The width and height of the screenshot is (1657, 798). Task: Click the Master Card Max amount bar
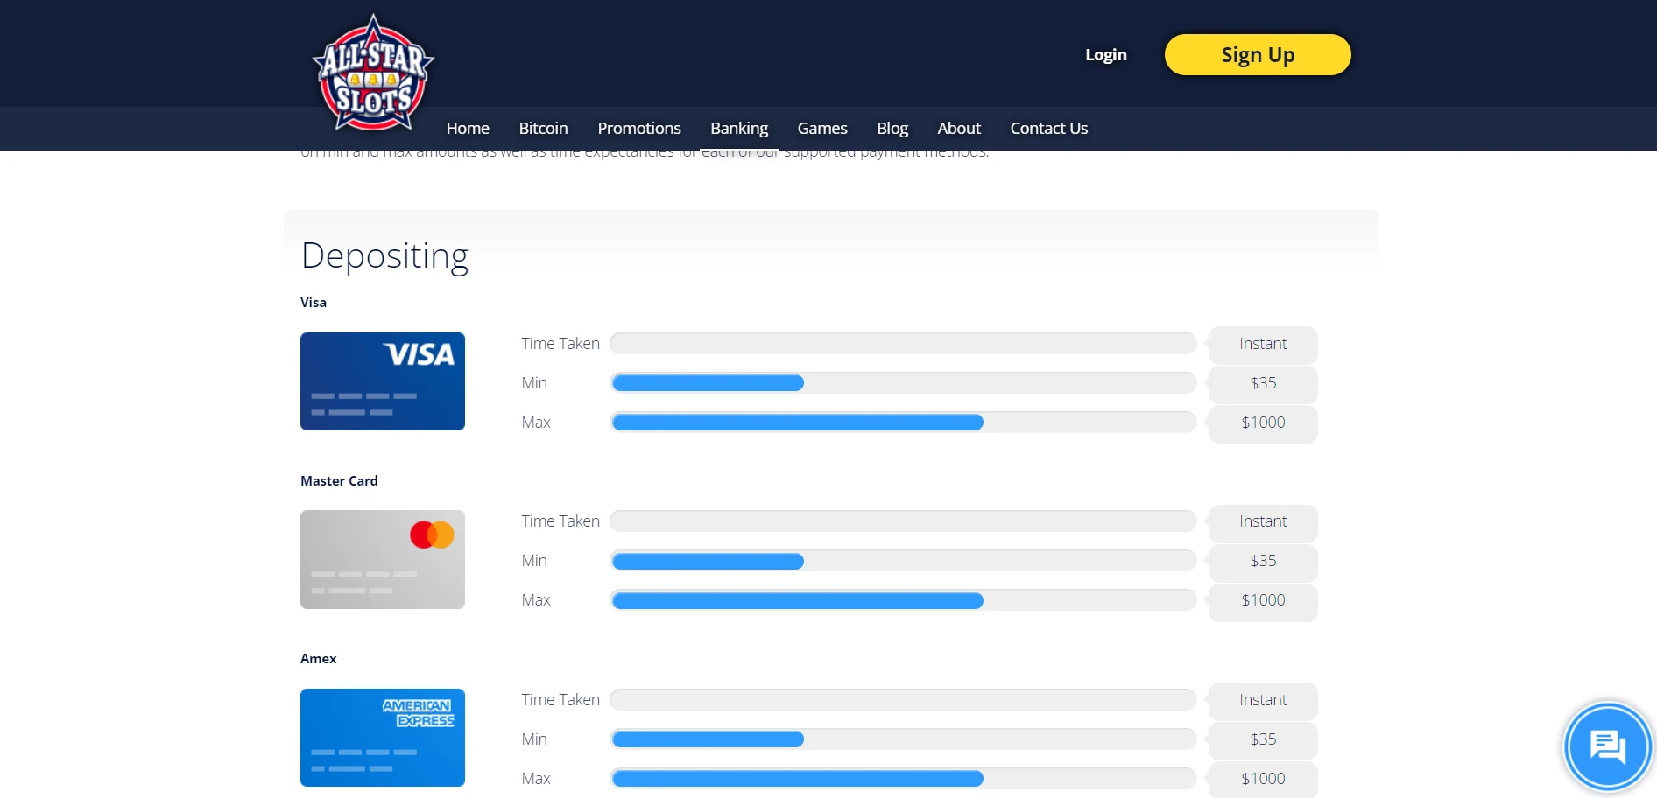click(903, 600)
